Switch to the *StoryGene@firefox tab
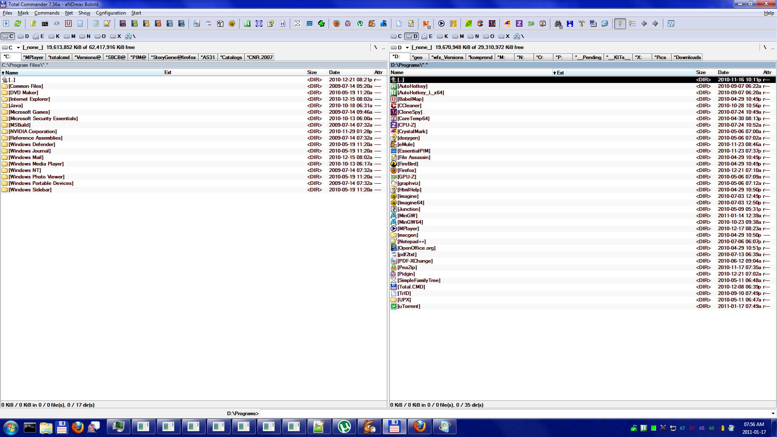The image size is (777, 437). [x=173, y=57]
